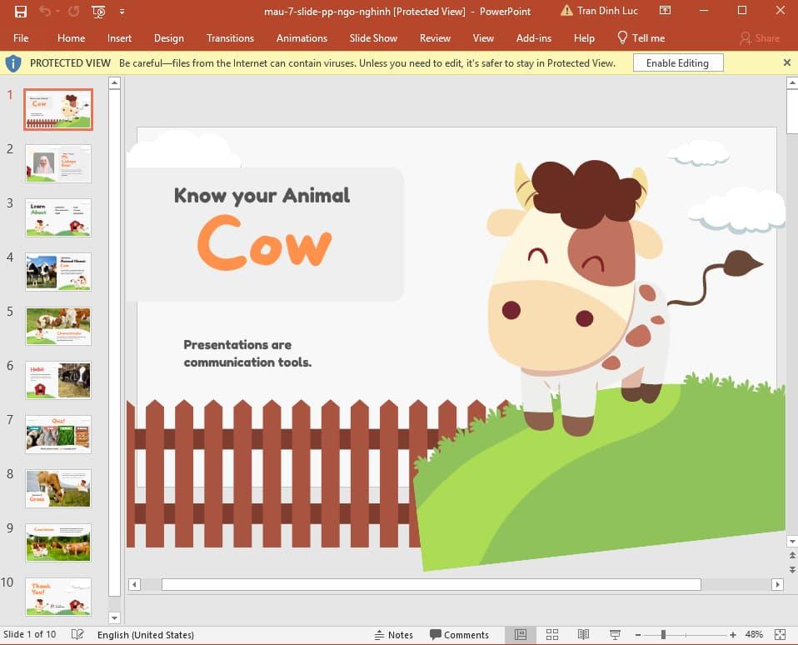Click the Save icon in Quick Access Toolbar
This screenshot has width=798, height=645.
(20, 11)
